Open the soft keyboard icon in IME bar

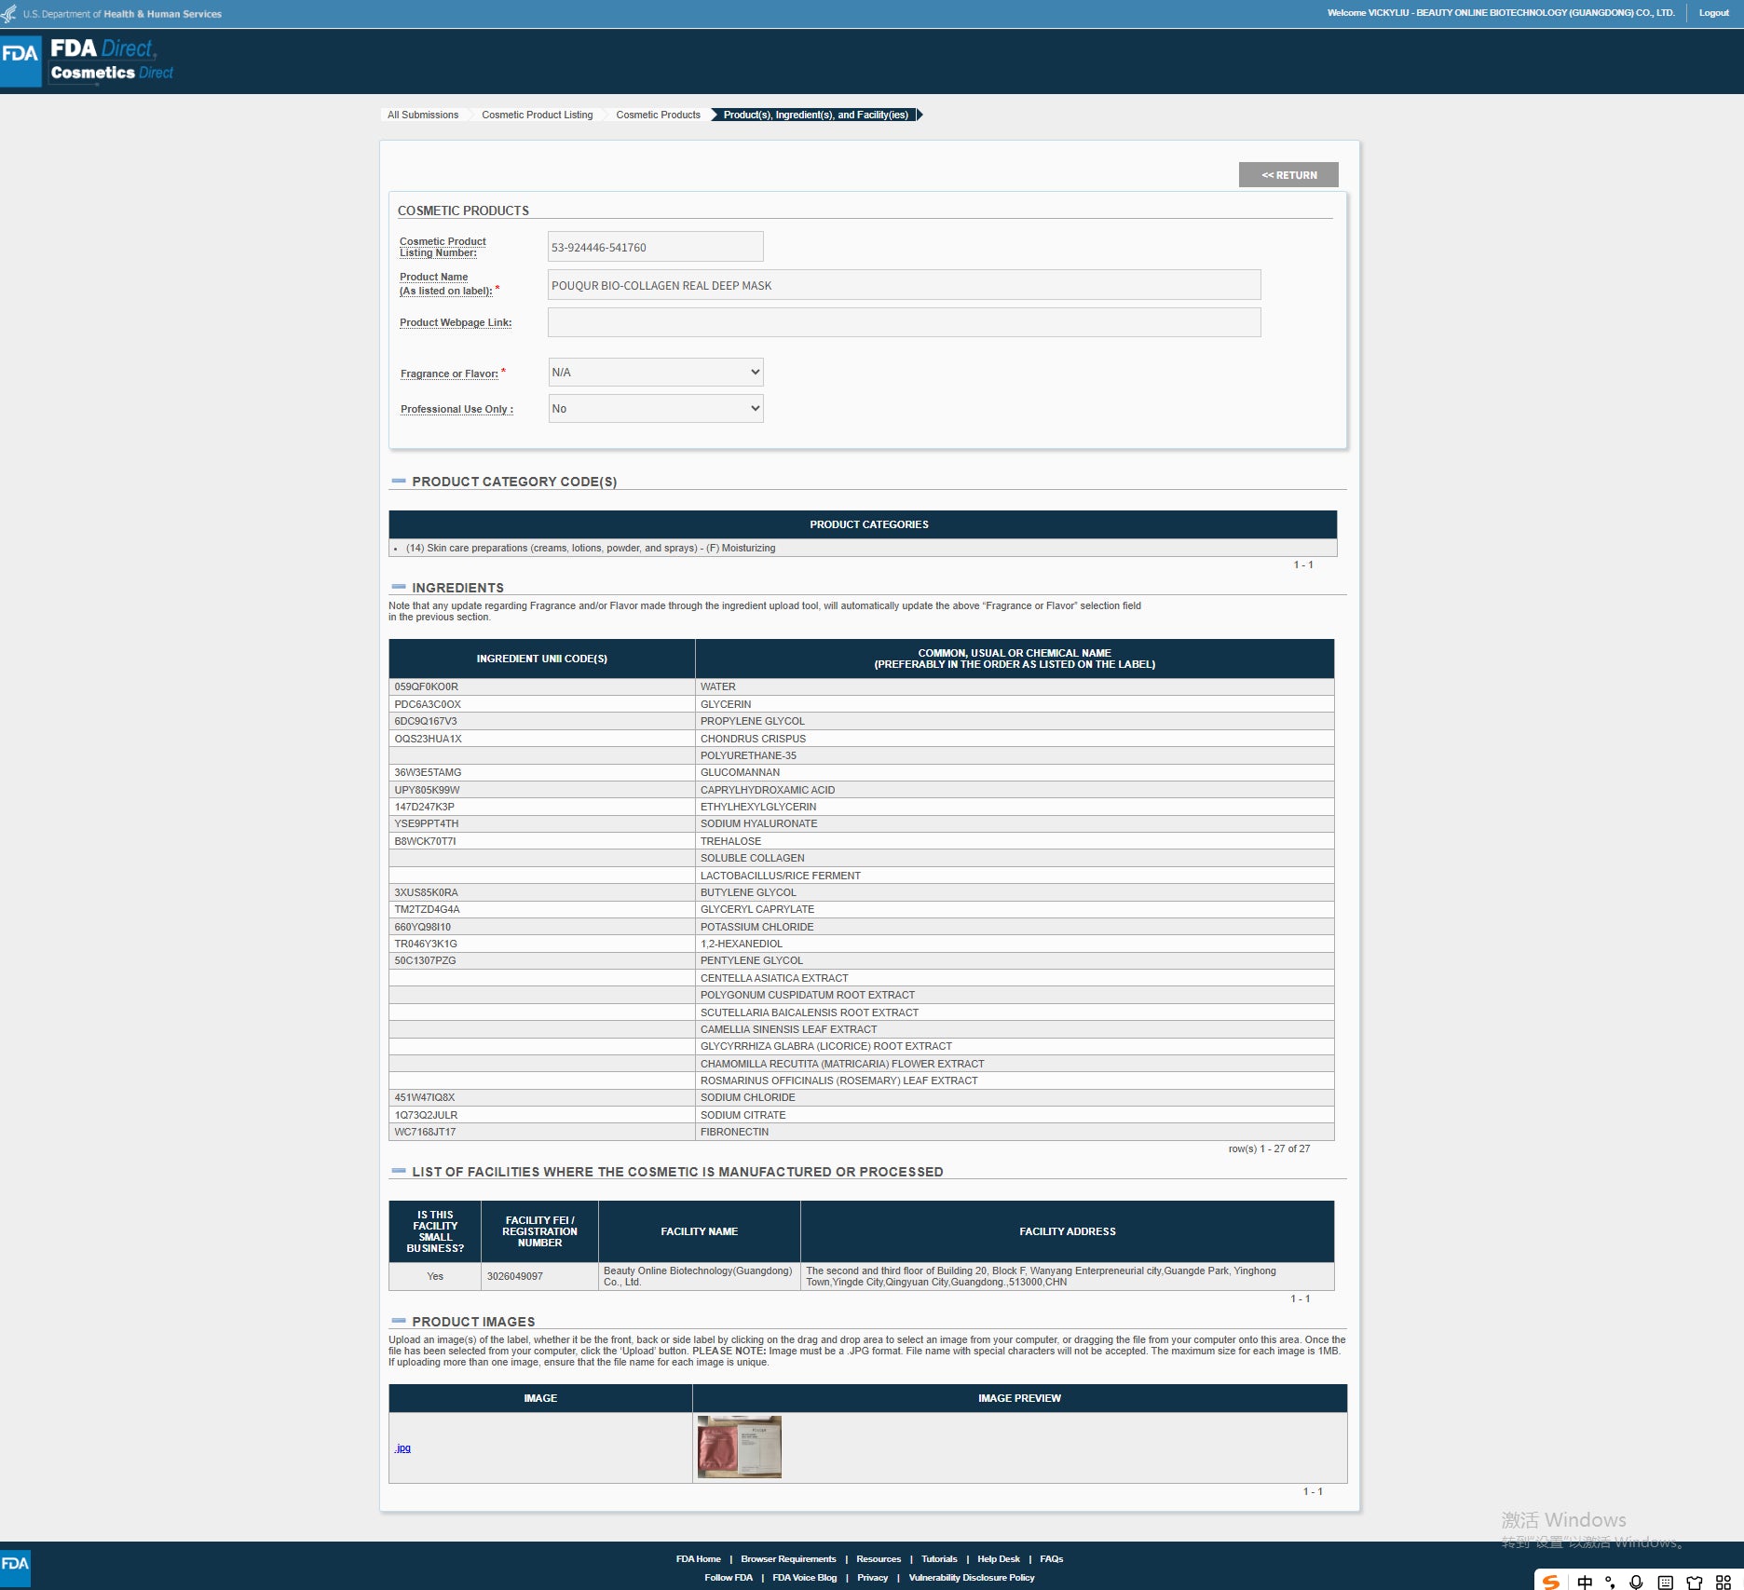[1666, 1582]
